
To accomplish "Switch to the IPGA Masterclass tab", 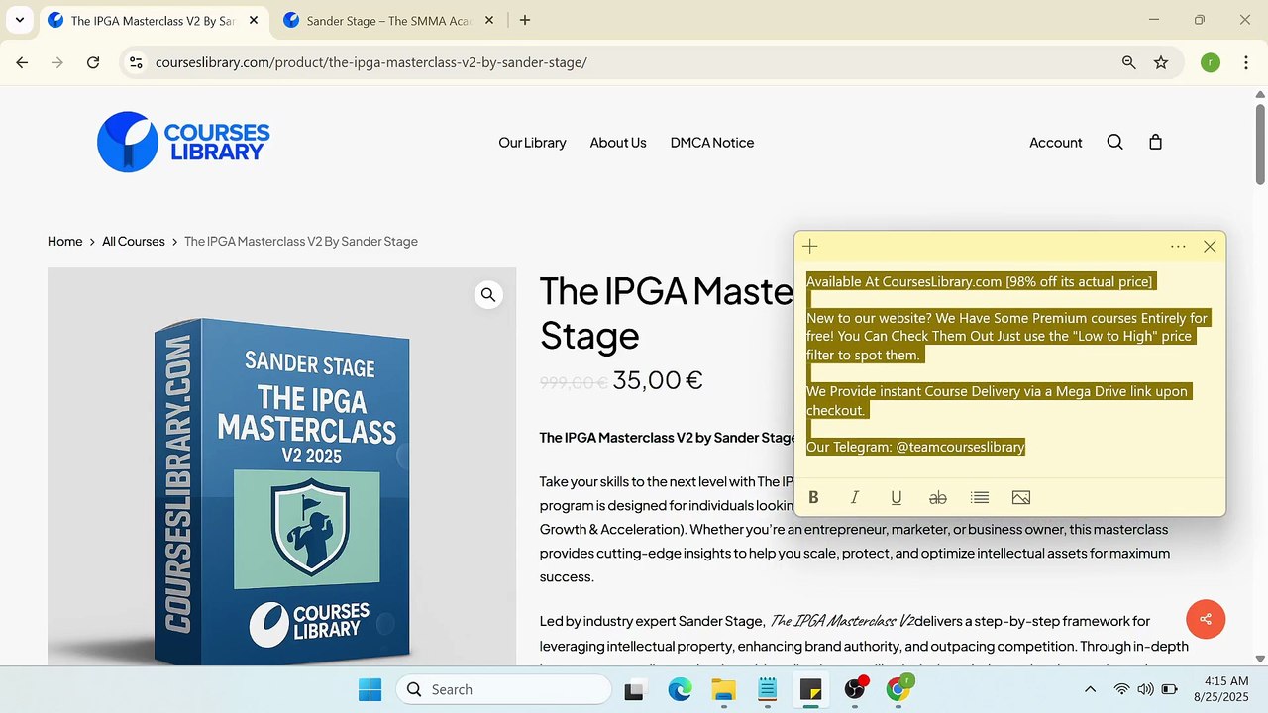I will coord(153,20).
